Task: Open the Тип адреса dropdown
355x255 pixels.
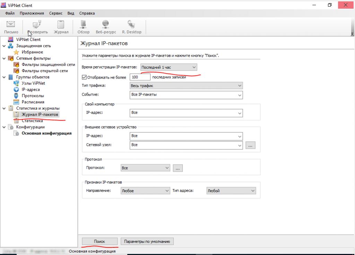Action: pyautogui.click(x=231, y=191)
